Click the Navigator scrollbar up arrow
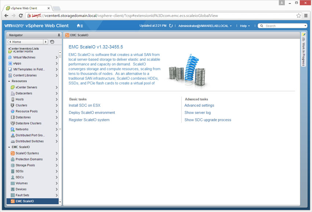 (60, 53)
